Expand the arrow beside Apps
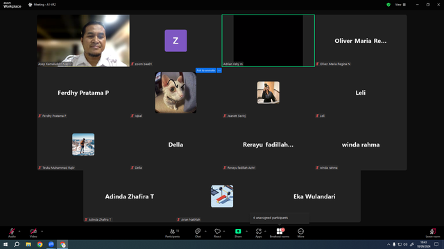The image size is (444, 249). (x=265, y=231)
